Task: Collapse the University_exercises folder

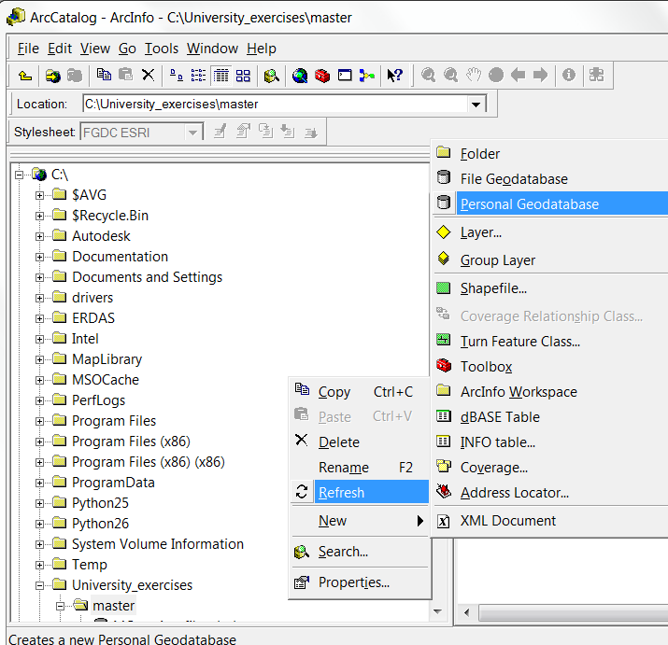Action: coord(39,586)
